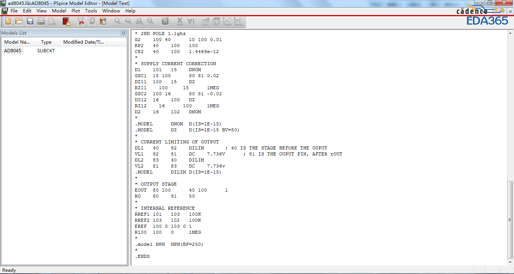Click the model text scrollbar up arrow
Viewport: 514px width, 274px height.
coord(510,33)
